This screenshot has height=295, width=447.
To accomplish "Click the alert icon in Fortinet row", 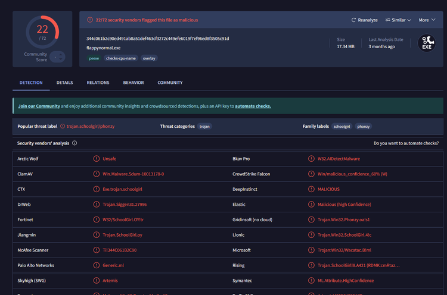I will [x=97, y=219].
